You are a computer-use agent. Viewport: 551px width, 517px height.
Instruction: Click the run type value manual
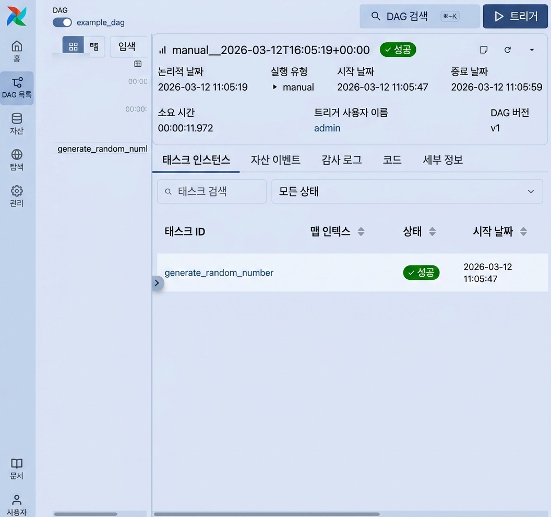tap(298, 87)
